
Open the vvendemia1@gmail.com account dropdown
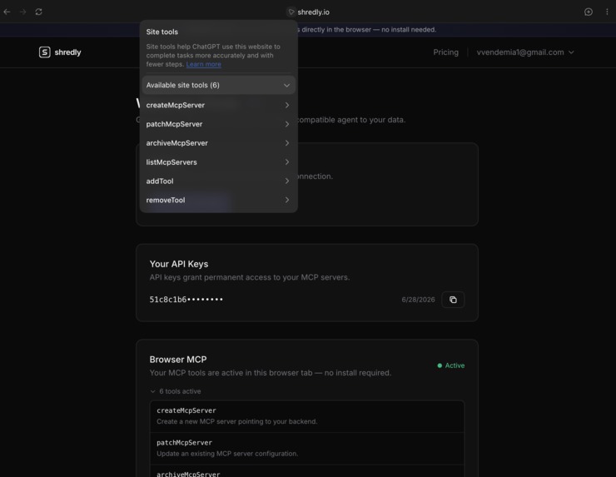pos(525,52)
